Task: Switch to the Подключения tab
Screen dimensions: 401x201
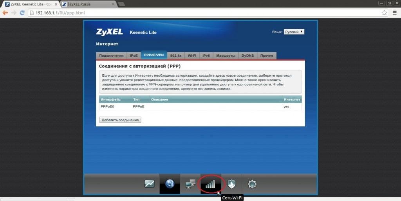Action: coord(112,56)
